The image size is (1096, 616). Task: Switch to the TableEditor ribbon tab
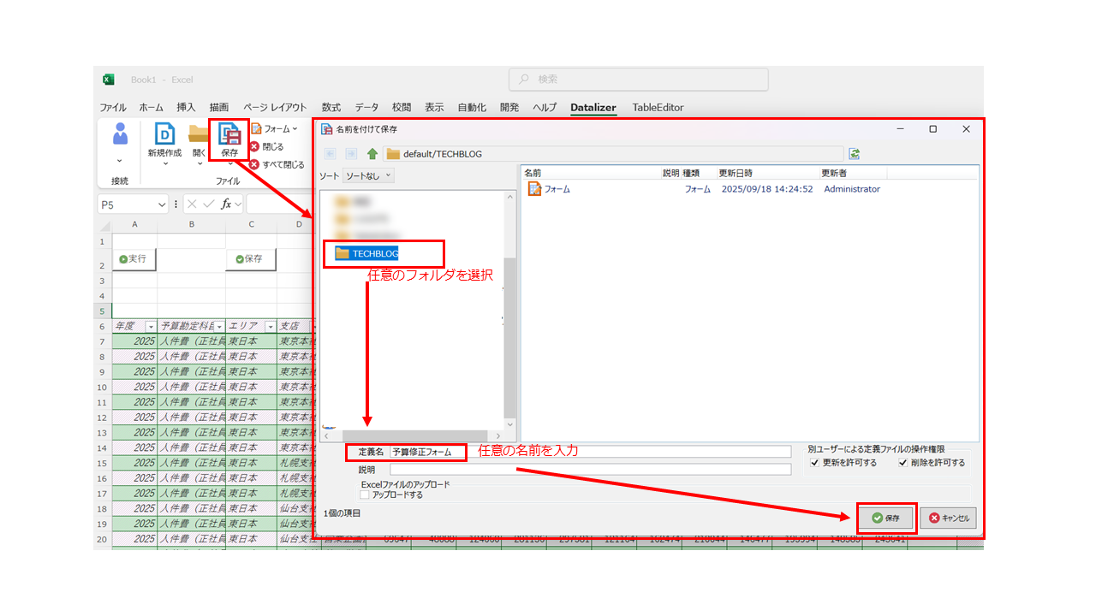658,108
